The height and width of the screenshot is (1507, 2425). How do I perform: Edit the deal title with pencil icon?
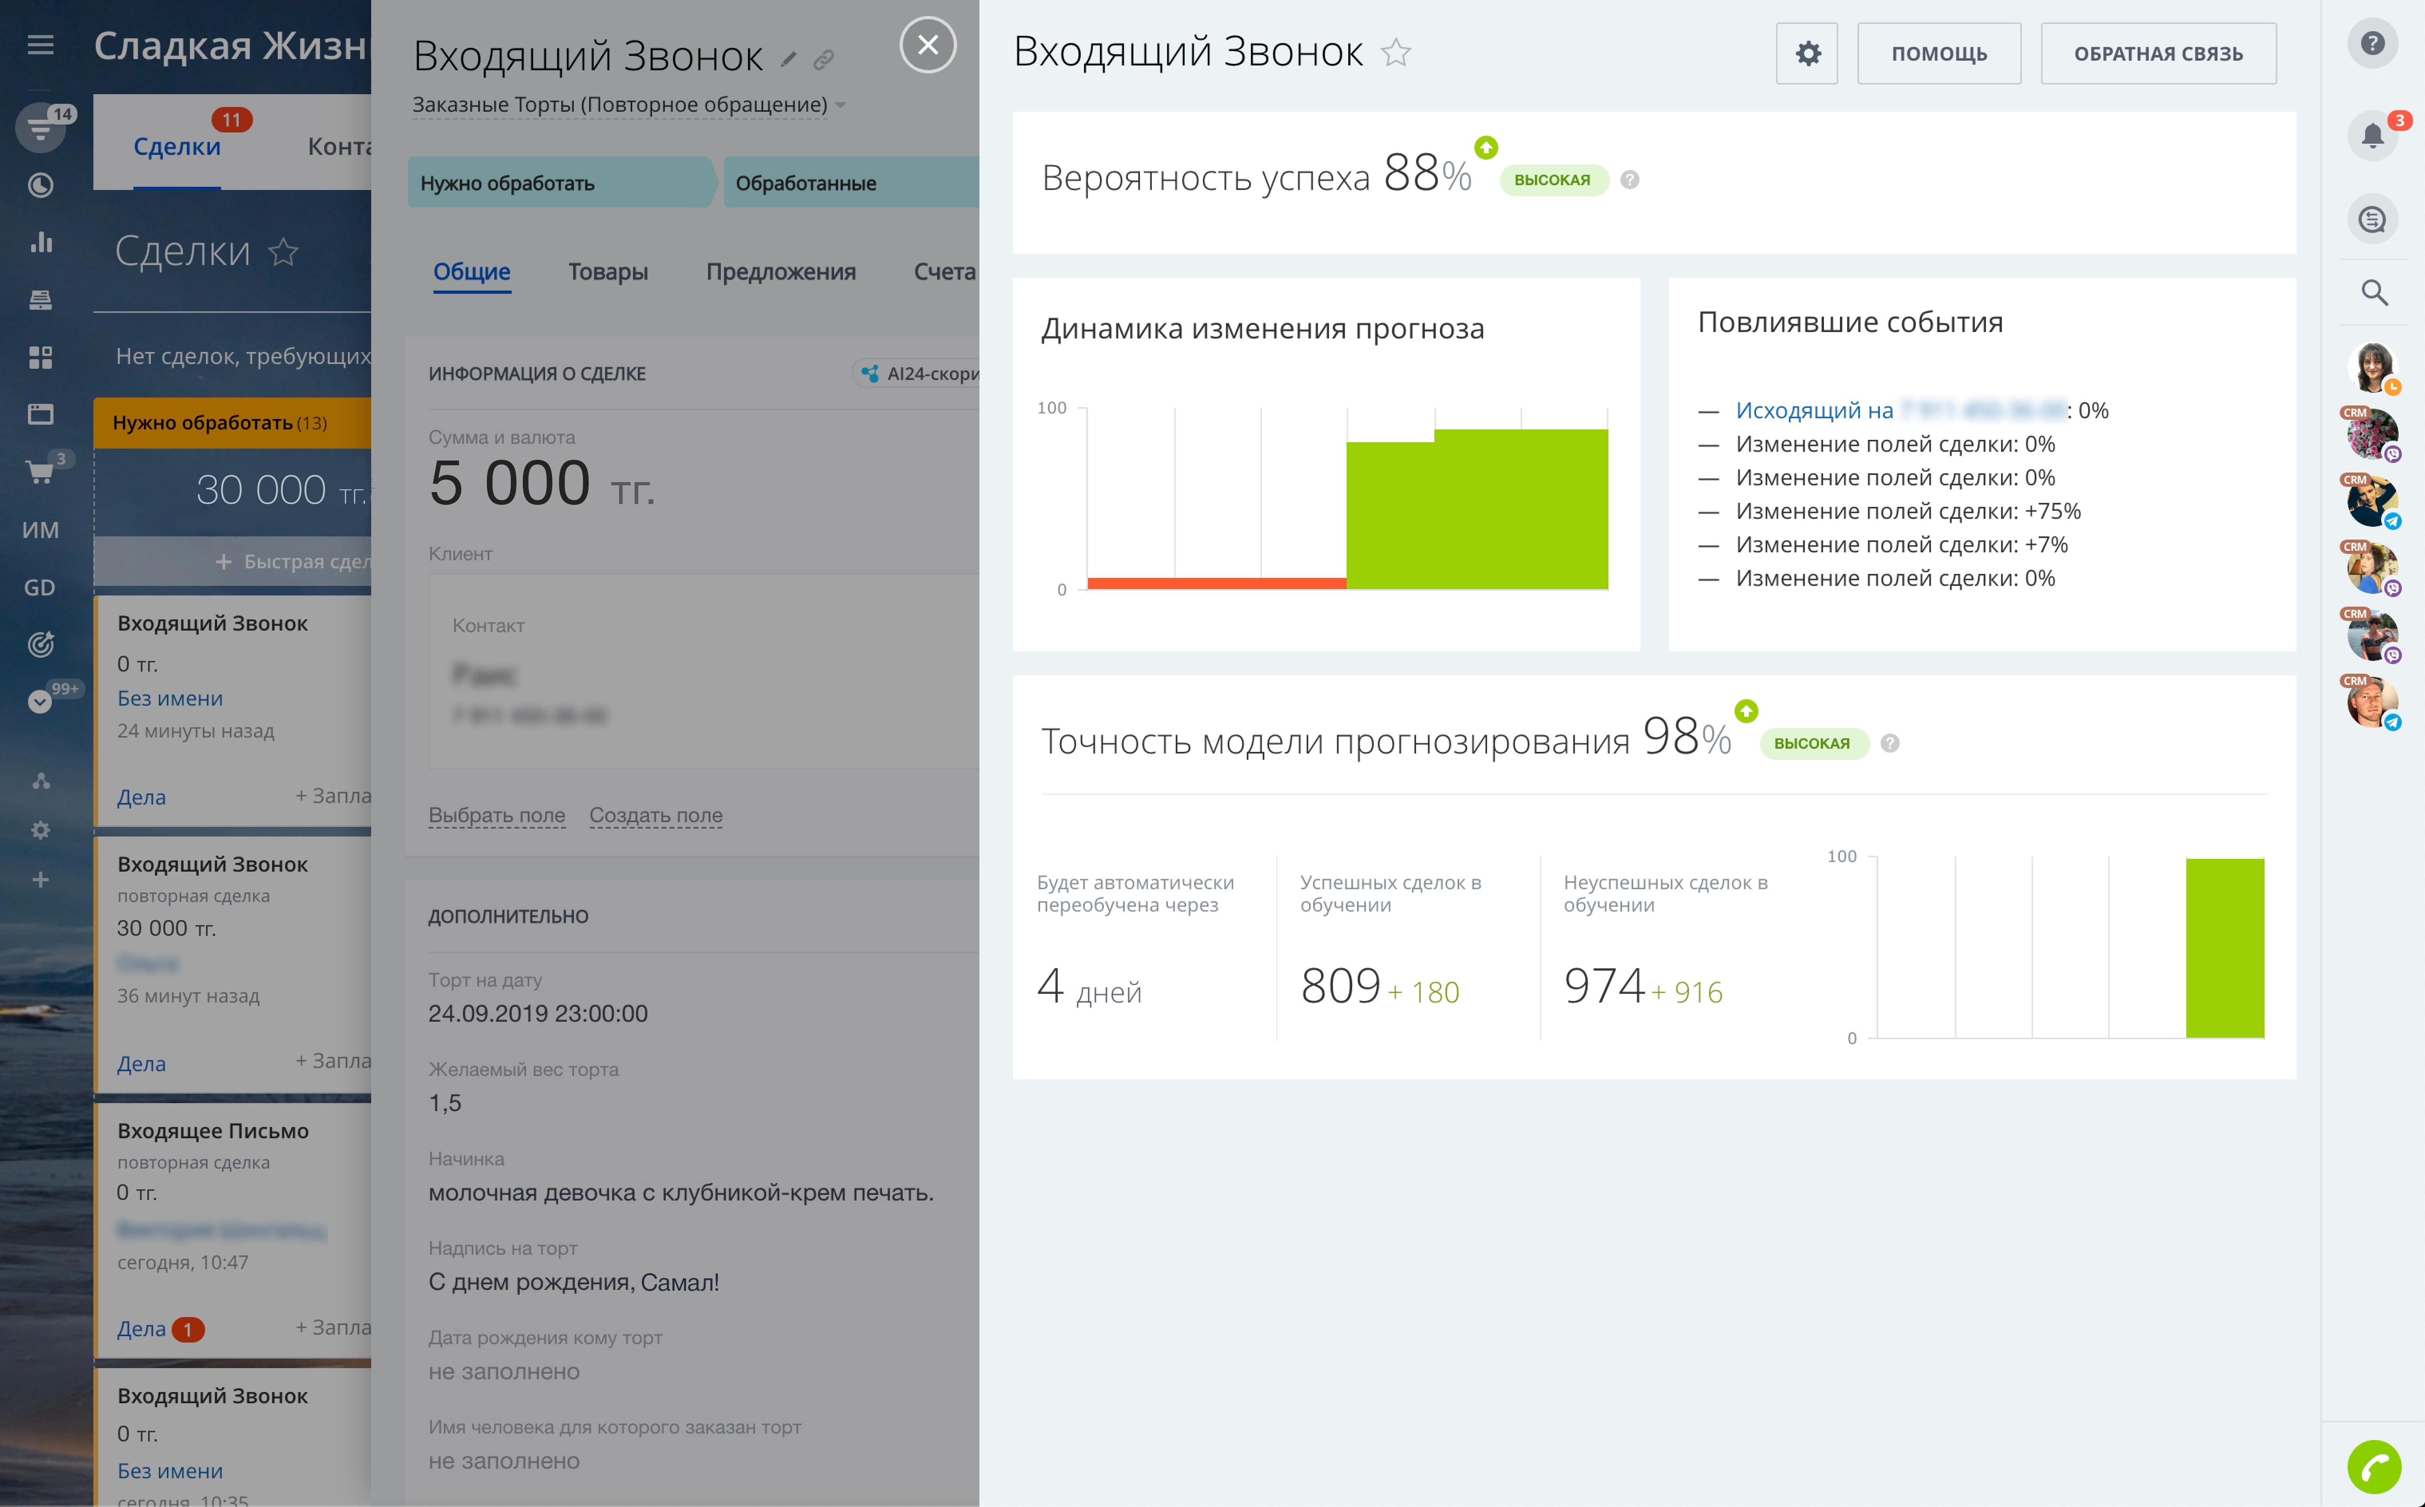coord(788,60)
